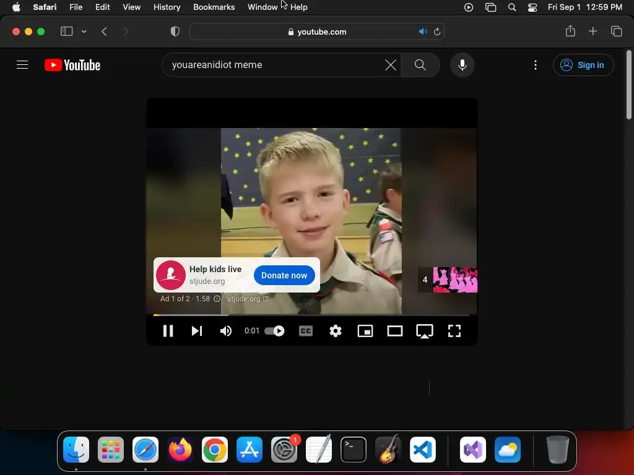Open the File menu
Screen dimensions: 634x475
point(76,7)
